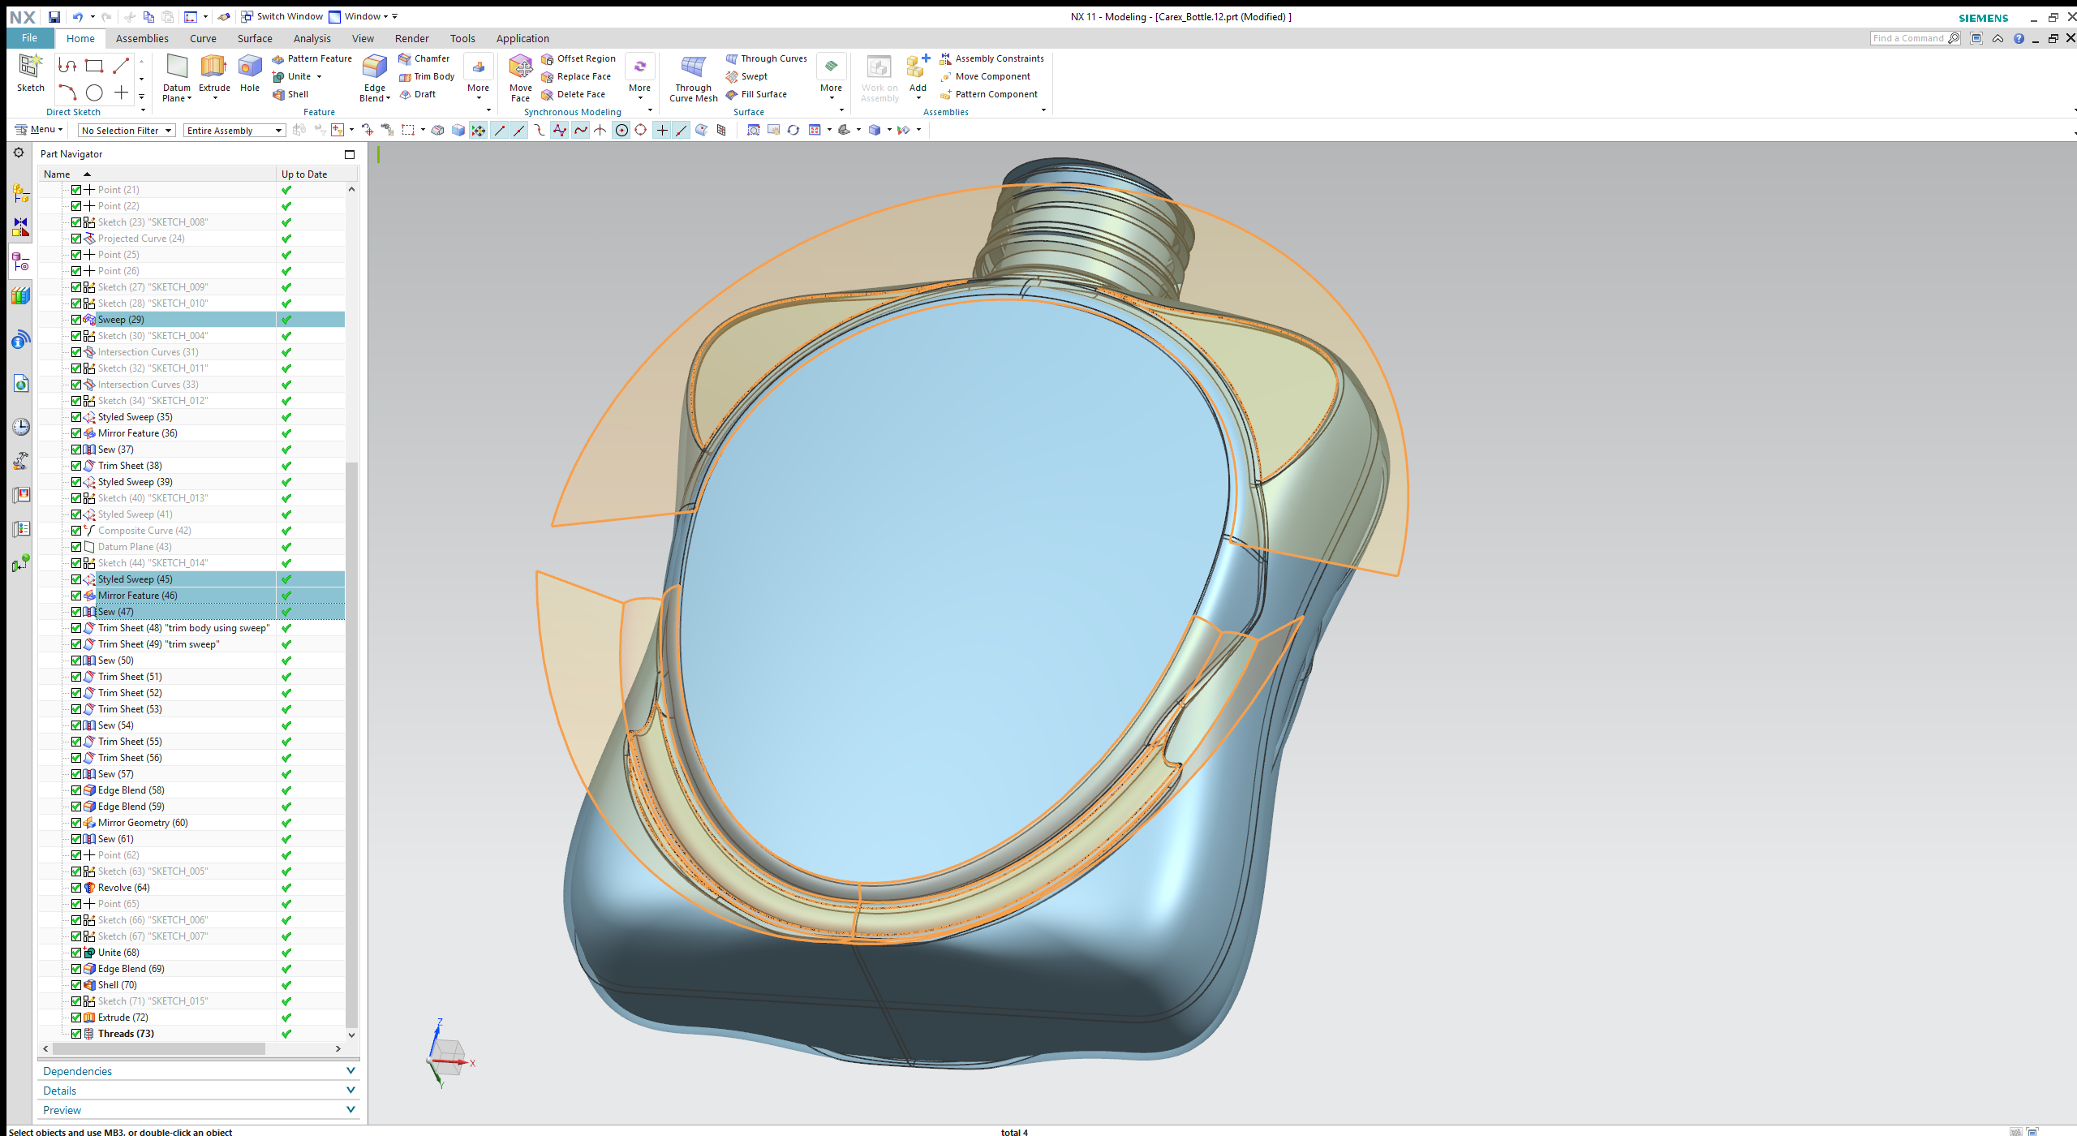Click the Through Curve Mesh icon

pyautogui.click(x=693, y=71)
